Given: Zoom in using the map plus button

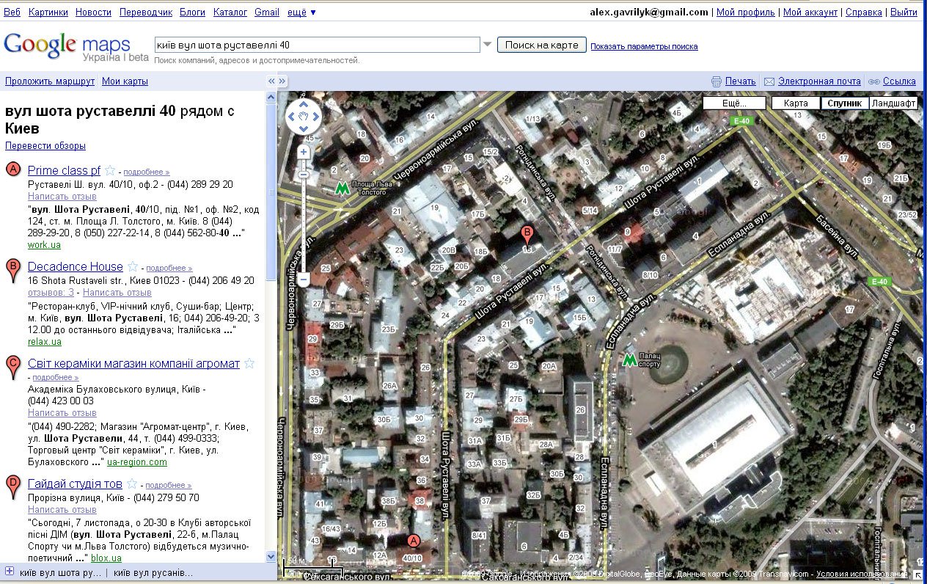Looking at the screenshot, I should [304, 152].
